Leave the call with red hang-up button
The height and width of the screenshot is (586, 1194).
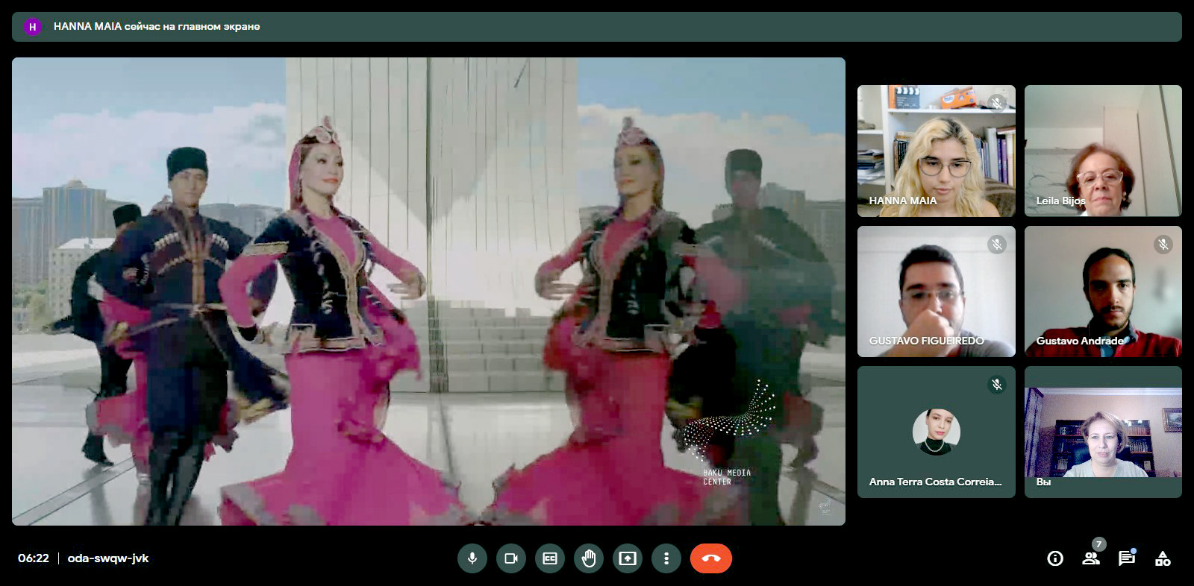tap(710, 558)
